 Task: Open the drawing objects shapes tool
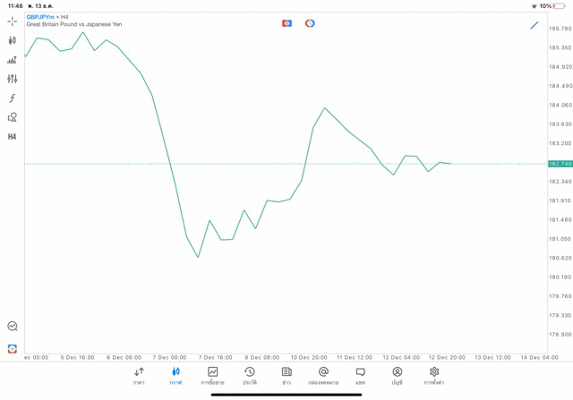pyautogui.click(x=13, y=117)
